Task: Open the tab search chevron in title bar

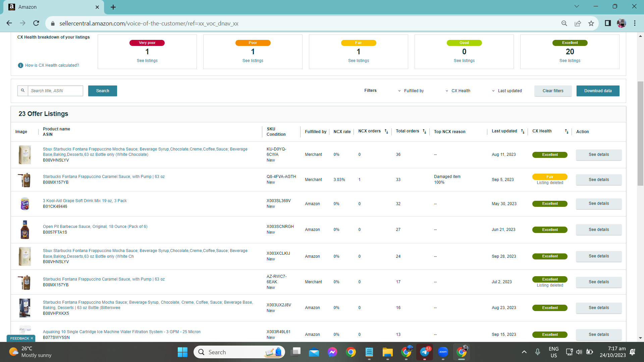Action: 577,6
